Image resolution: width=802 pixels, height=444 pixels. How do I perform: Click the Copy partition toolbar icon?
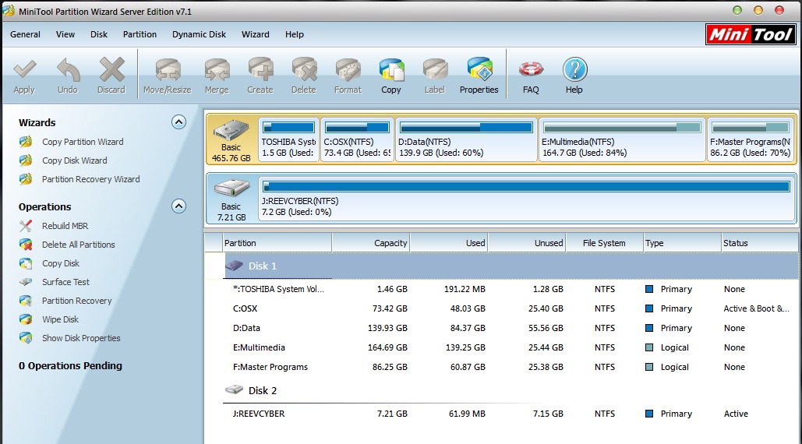point(391,70)
